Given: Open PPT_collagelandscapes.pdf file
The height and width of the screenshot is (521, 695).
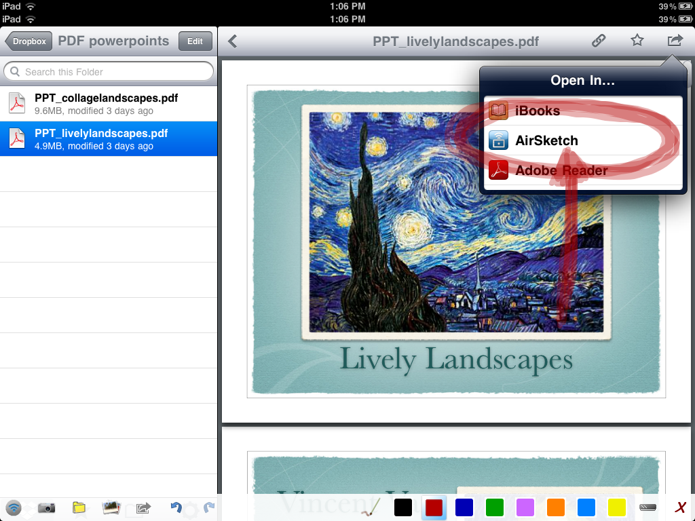Looking at the screenshot, I should pyautogui.click(x=109, y=104).
